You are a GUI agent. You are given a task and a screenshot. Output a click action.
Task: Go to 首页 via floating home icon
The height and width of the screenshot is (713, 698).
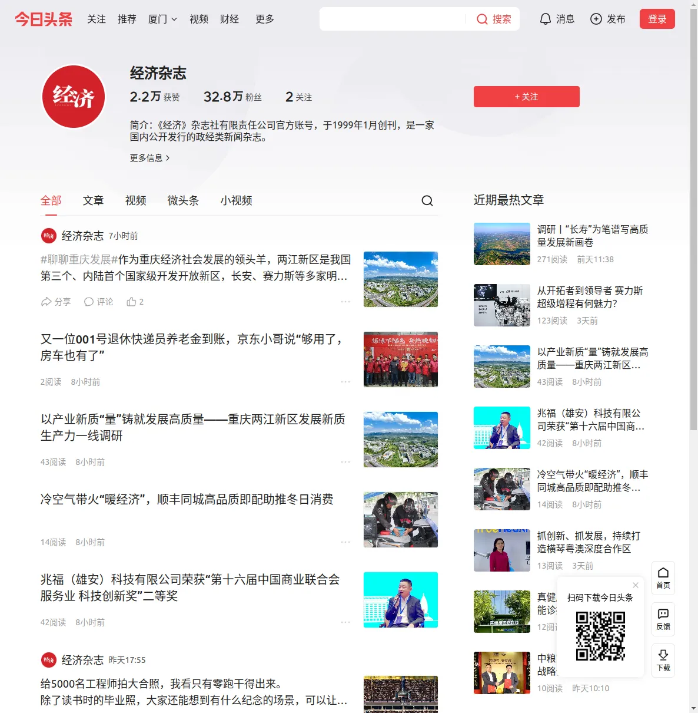pyautogui.click(x=663, y=578)
